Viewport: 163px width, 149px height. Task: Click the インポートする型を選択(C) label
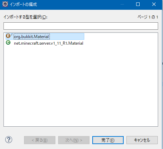25,17
